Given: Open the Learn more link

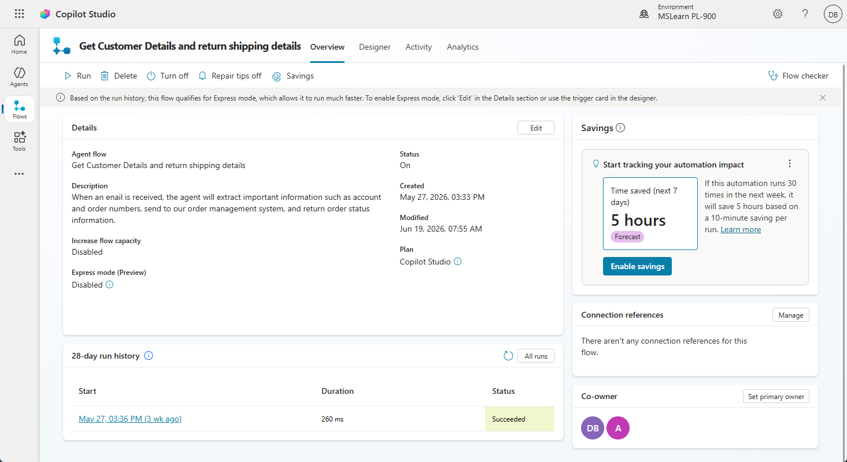Looking at the screenshot, I should [741, 229].
